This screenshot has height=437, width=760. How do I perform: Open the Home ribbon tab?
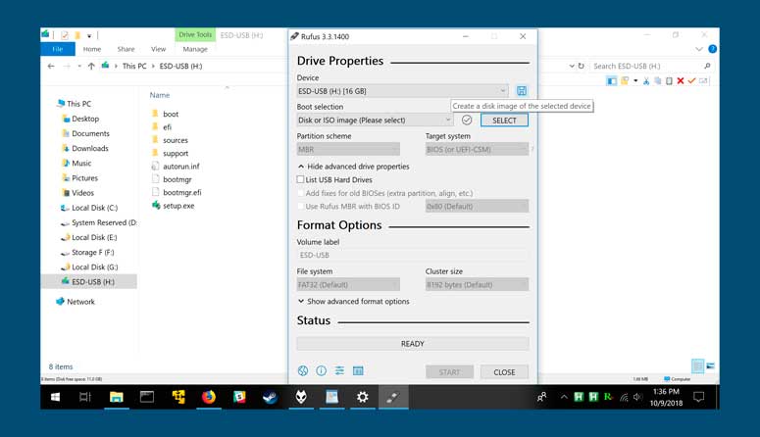pos(92,49)
